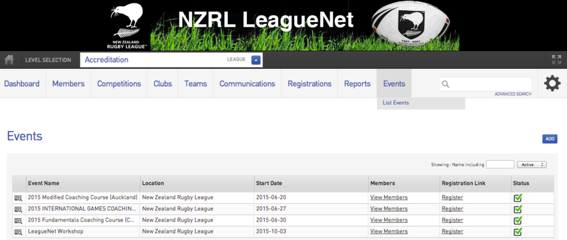View Members for 2015 Fundamentals Coaching Course
Image resolution: width=567 pixels, height=240 pixels.
(389, 220)
